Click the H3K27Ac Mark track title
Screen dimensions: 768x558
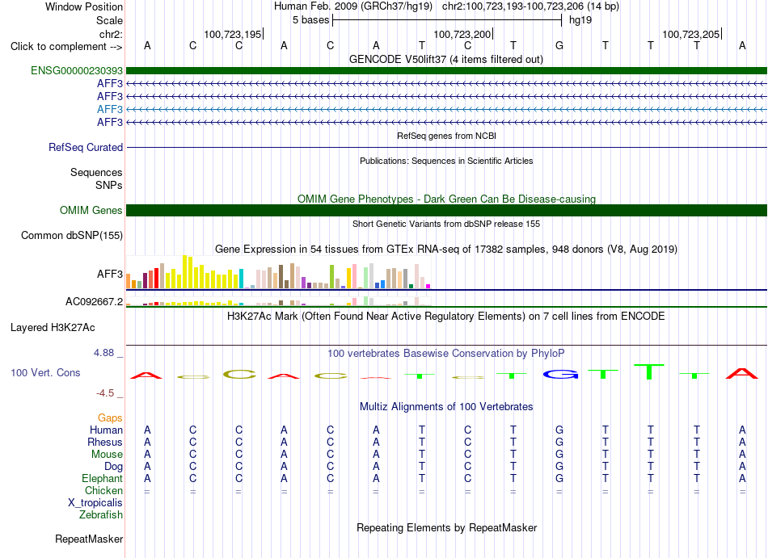tap(445, 317)
